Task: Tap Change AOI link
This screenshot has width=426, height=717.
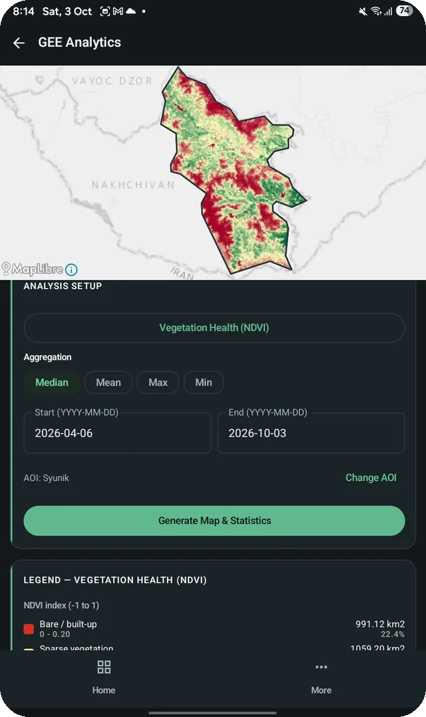Action: pos(371,478)
